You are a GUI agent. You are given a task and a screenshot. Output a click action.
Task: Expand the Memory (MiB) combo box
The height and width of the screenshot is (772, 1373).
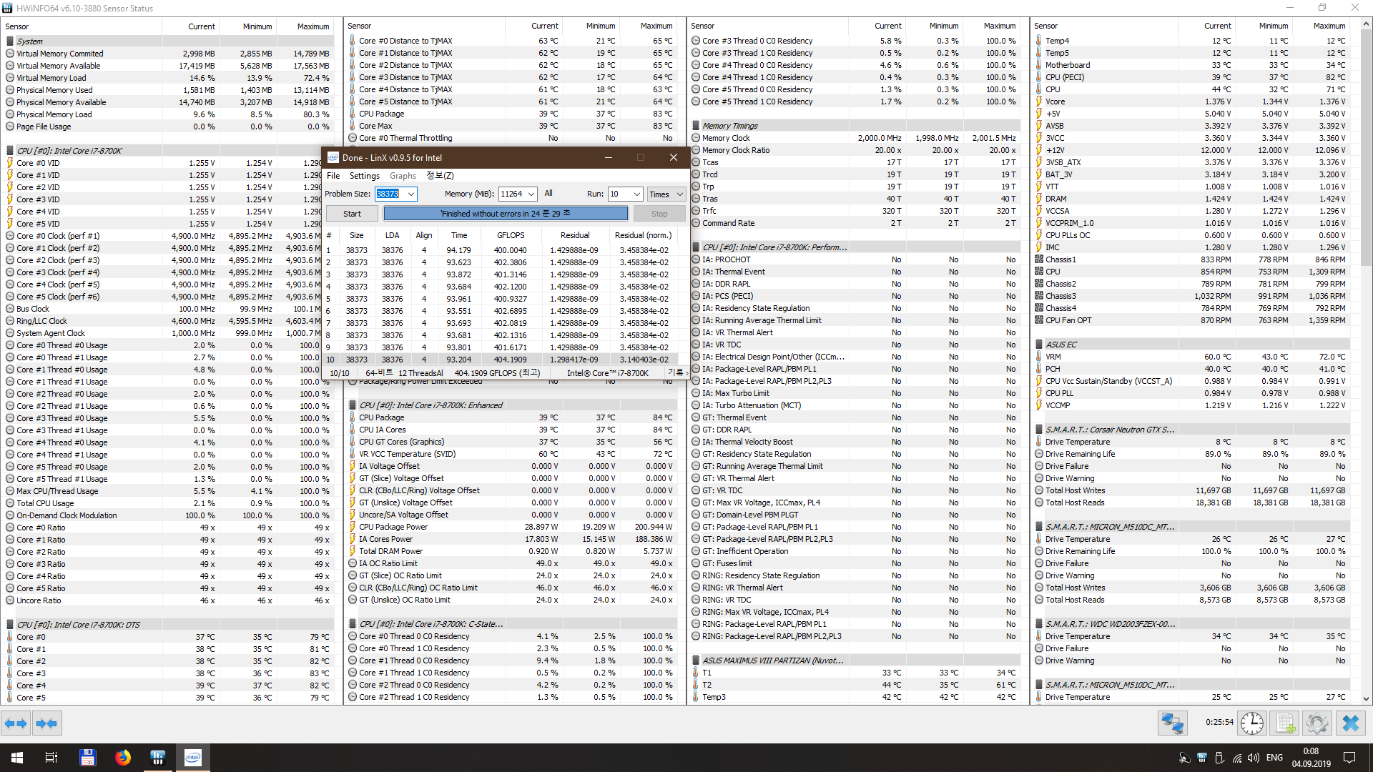coord(531,194)
